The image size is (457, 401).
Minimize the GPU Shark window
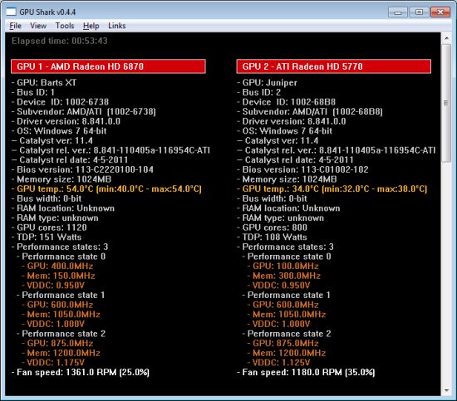tap(398, 12)
